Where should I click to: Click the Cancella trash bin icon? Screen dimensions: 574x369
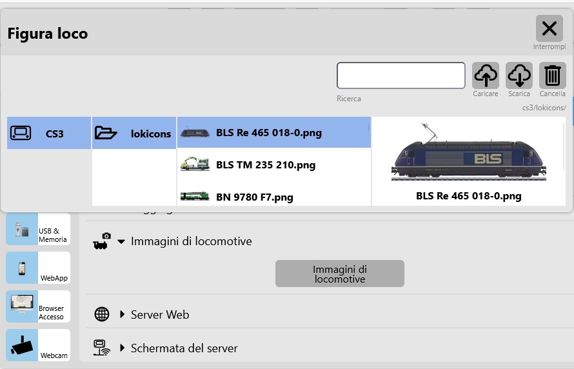tap(552, 75)
